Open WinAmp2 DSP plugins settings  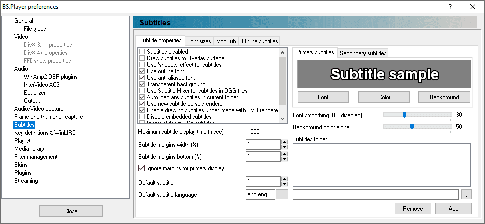(50, 77)
